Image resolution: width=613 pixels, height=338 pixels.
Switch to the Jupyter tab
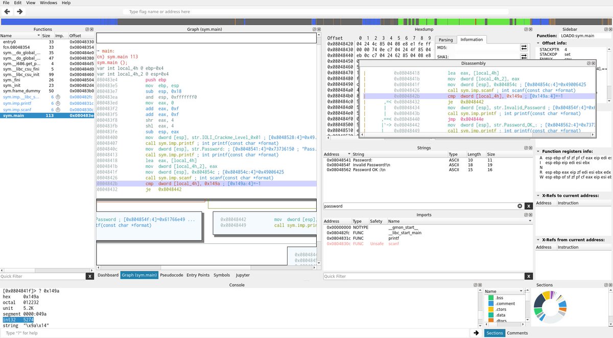pos(243,275)
